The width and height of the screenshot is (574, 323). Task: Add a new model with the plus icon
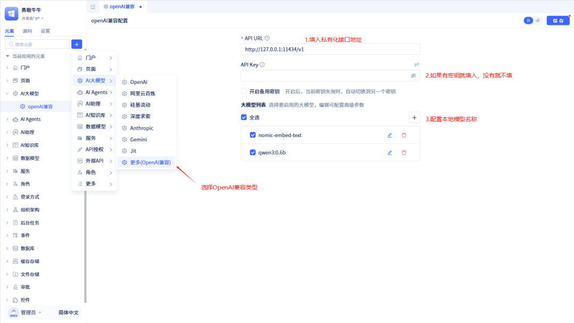(414, 117)
